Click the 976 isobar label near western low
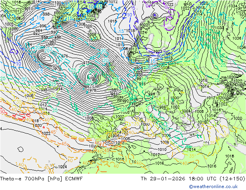Screen dimensions: 246x190 click(64, 56)
